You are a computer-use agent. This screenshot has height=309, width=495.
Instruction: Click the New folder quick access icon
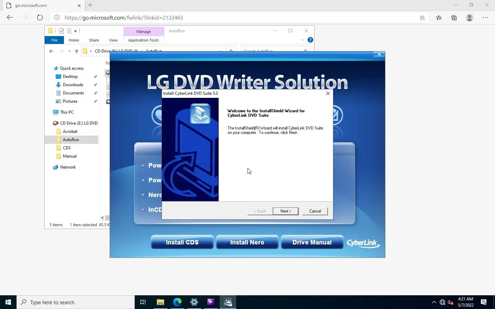click(69, 31)
